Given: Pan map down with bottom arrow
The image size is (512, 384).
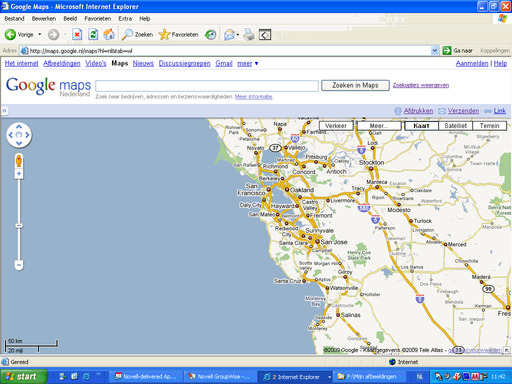Looking at the screenshot, I should [x=19, y=143].
